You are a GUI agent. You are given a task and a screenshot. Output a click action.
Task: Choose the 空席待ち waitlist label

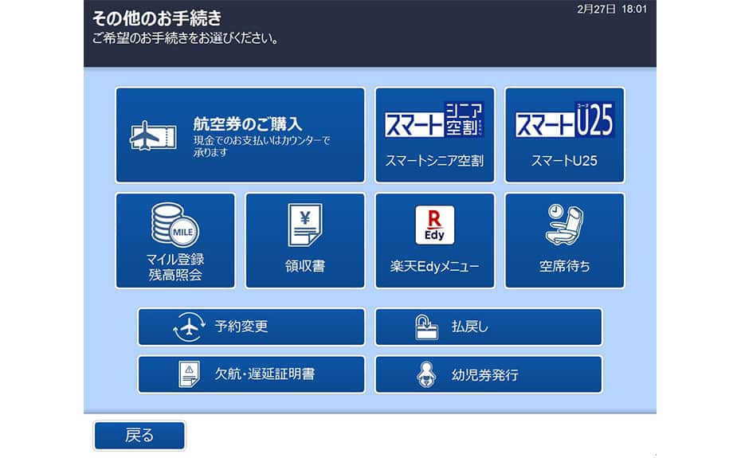(564, 267)
